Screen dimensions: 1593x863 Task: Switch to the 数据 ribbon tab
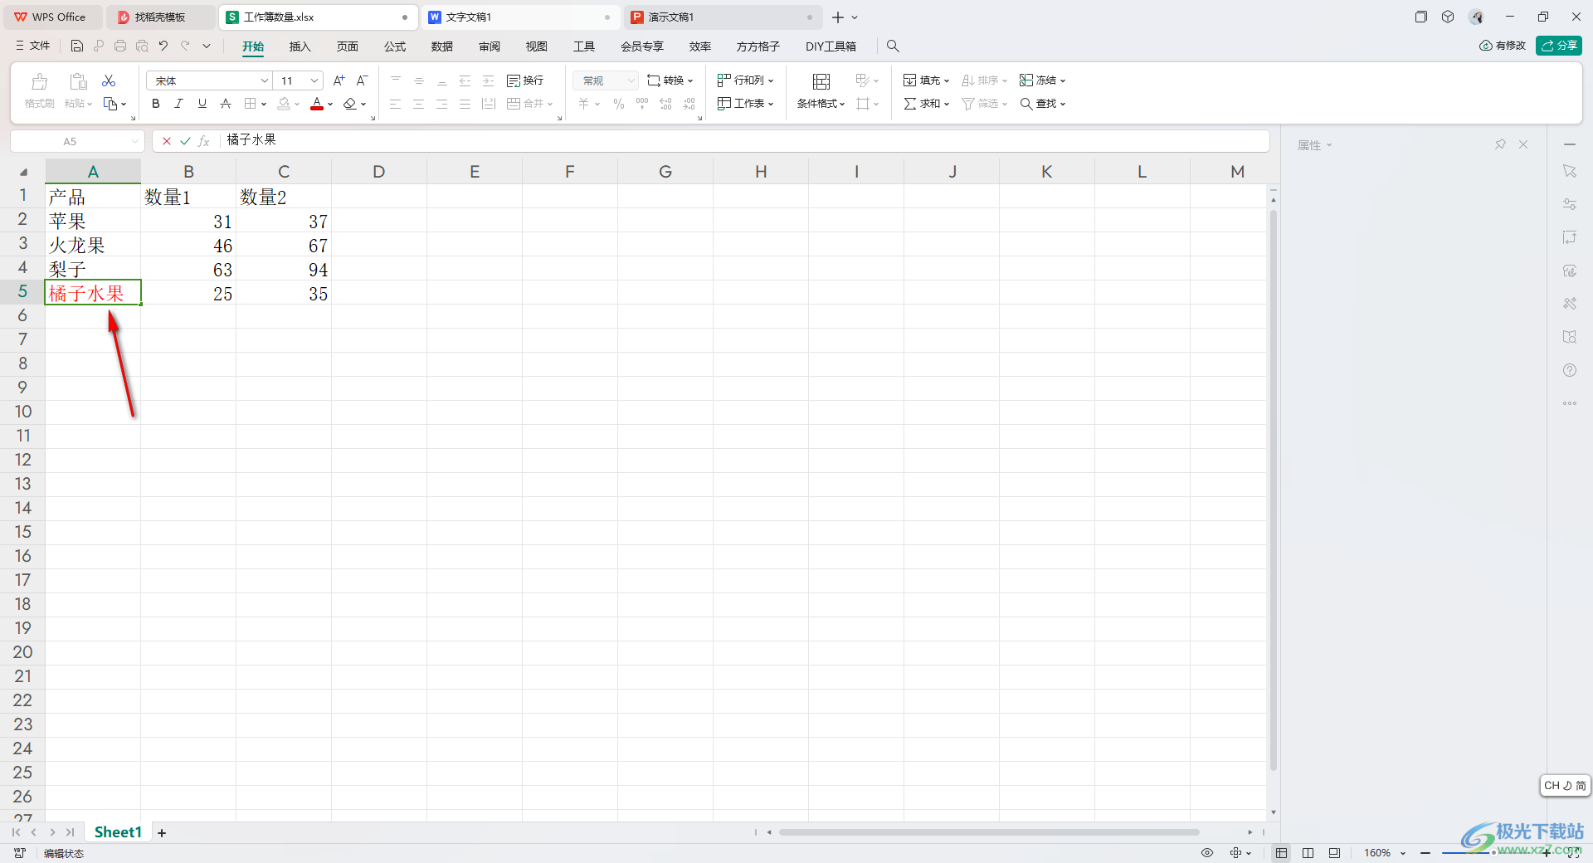pos(442,46)
